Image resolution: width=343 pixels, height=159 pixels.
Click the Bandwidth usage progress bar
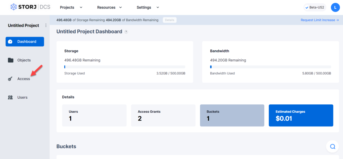coord(270,67)
